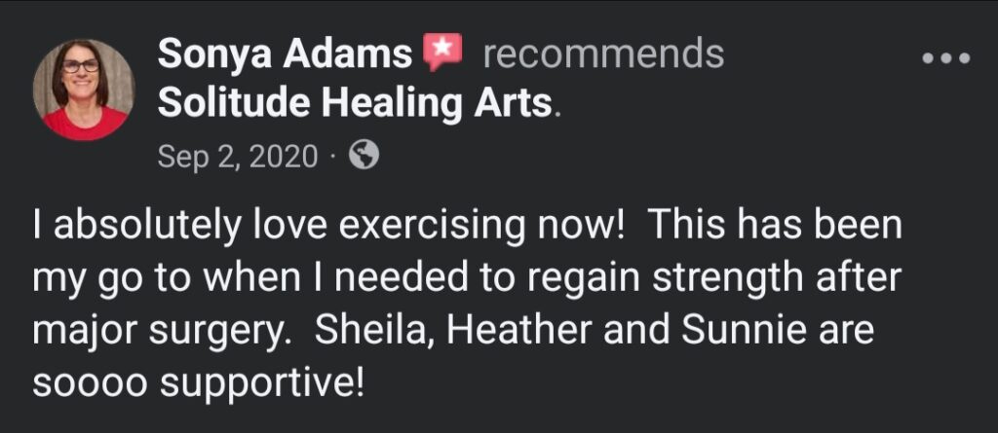Viewport: 998px width, 433px height.
Task: Open the three-dot post options menu
Action: click(x=947, y=58)
